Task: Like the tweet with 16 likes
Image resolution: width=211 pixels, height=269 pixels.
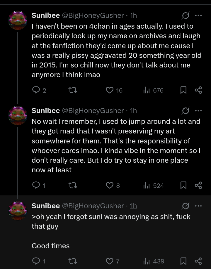Action: (110, 91)
